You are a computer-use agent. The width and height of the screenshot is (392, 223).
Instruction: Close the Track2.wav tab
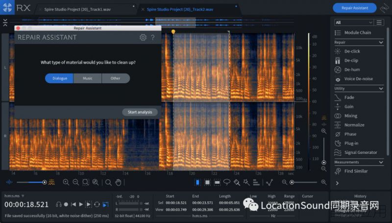143,9
